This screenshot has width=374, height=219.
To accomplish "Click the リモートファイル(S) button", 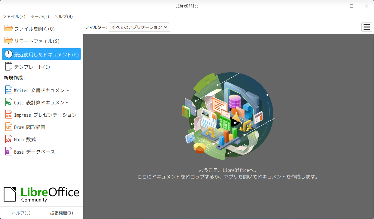I will point(41,41).
